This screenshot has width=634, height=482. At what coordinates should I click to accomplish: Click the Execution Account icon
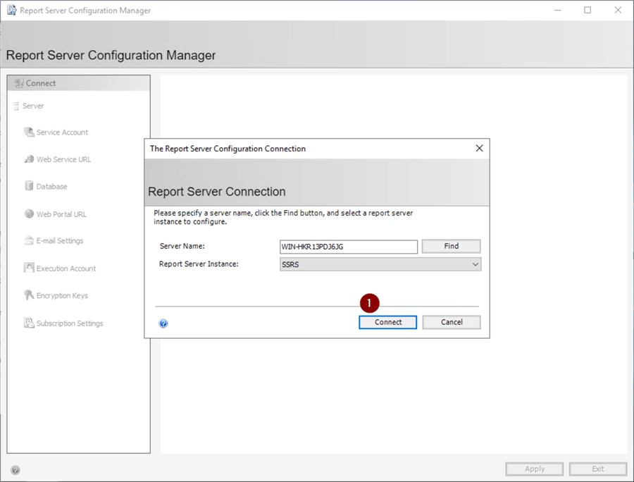[29, 268]
